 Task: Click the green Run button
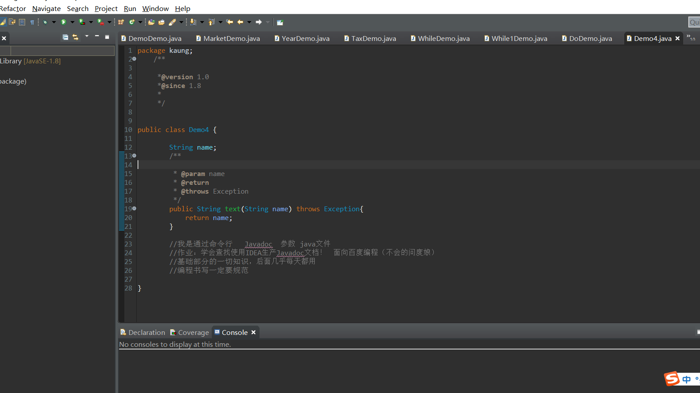coord(63,22)
